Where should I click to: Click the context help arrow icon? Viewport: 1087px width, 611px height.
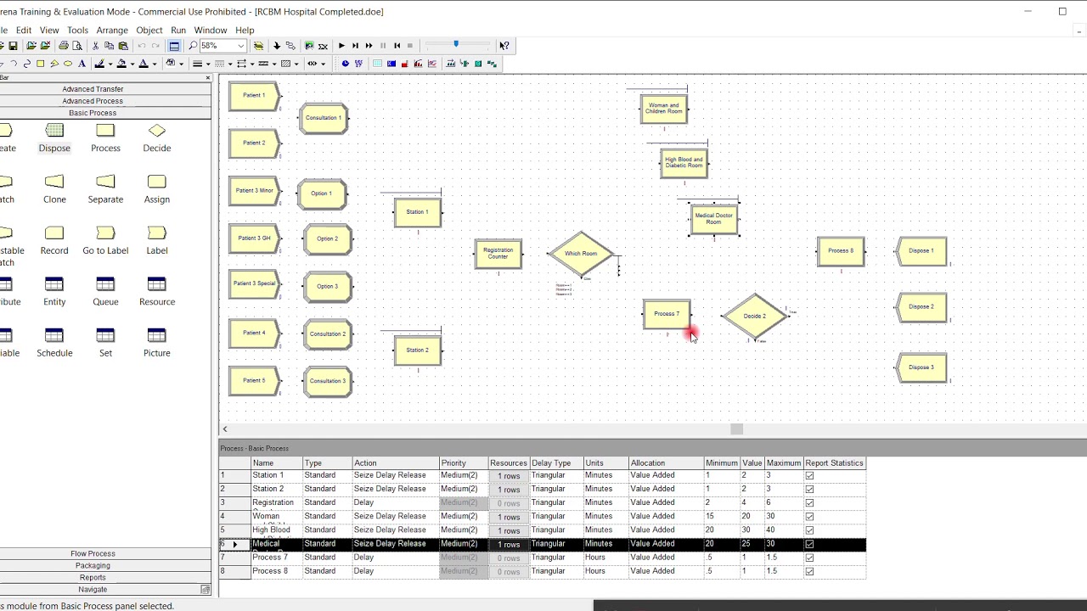pyautogui.click(x=504, y=46)
